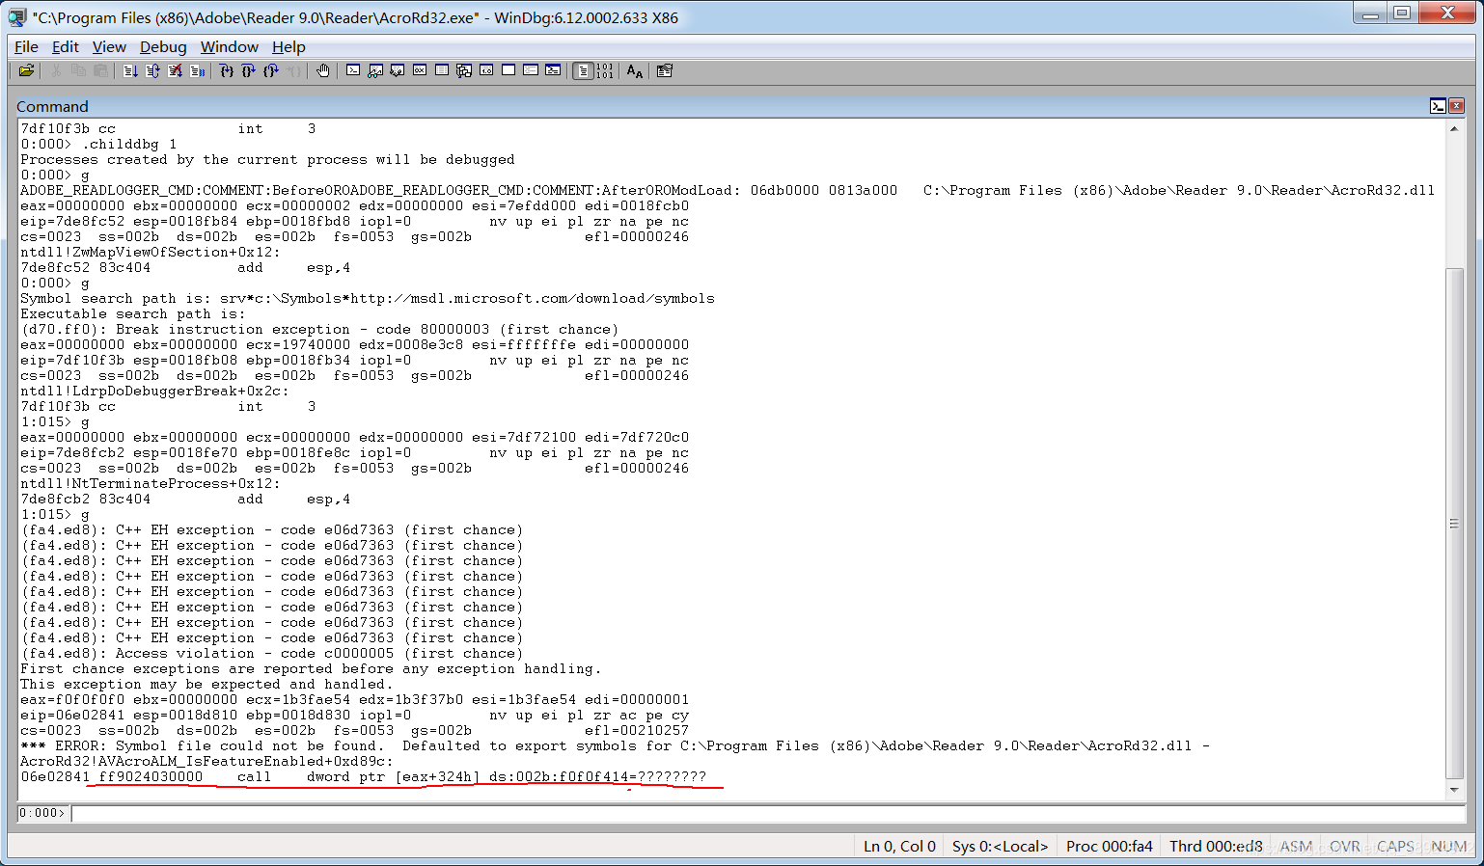Open the Disassembly window toolbar icon
The image size is (1484, 866).
point(486,70)
